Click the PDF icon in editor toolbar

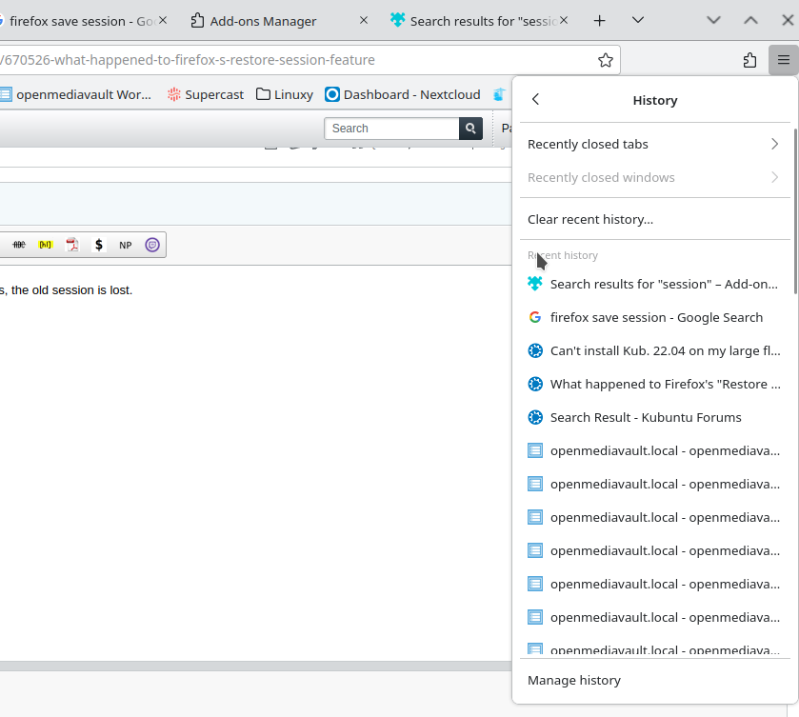(x=72, y=245)
